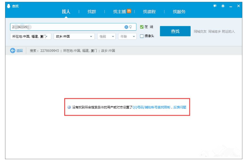Click the blue 查找 search button

175,31
